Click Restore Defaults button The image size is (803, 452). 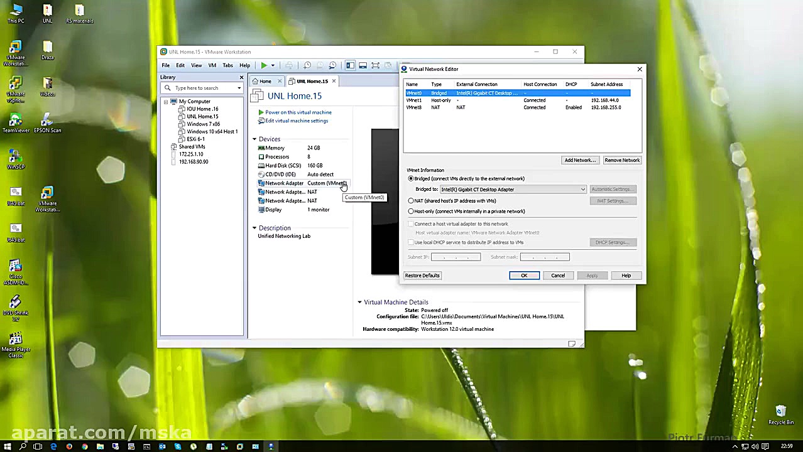click(422, 276)
